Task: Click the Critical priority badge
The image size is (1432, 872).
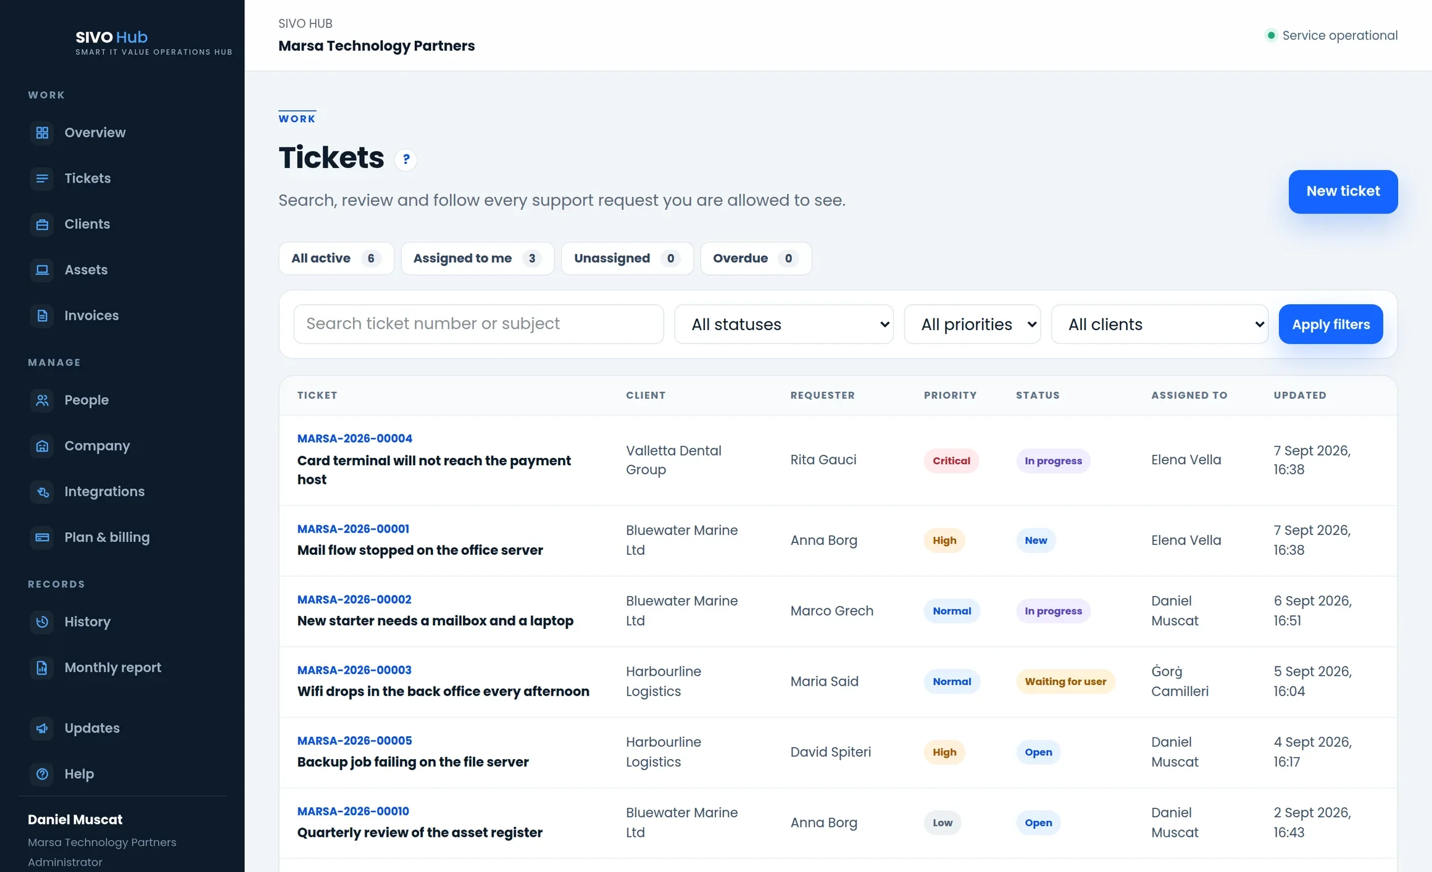Action: tap(951, 460)
